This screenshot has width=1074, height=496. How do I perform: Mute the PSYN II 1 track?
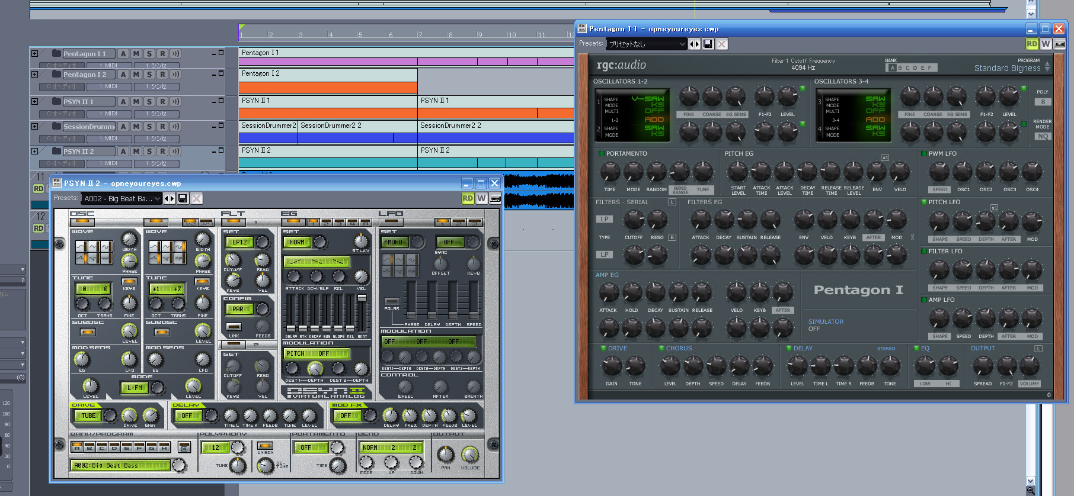pos(136,102)
